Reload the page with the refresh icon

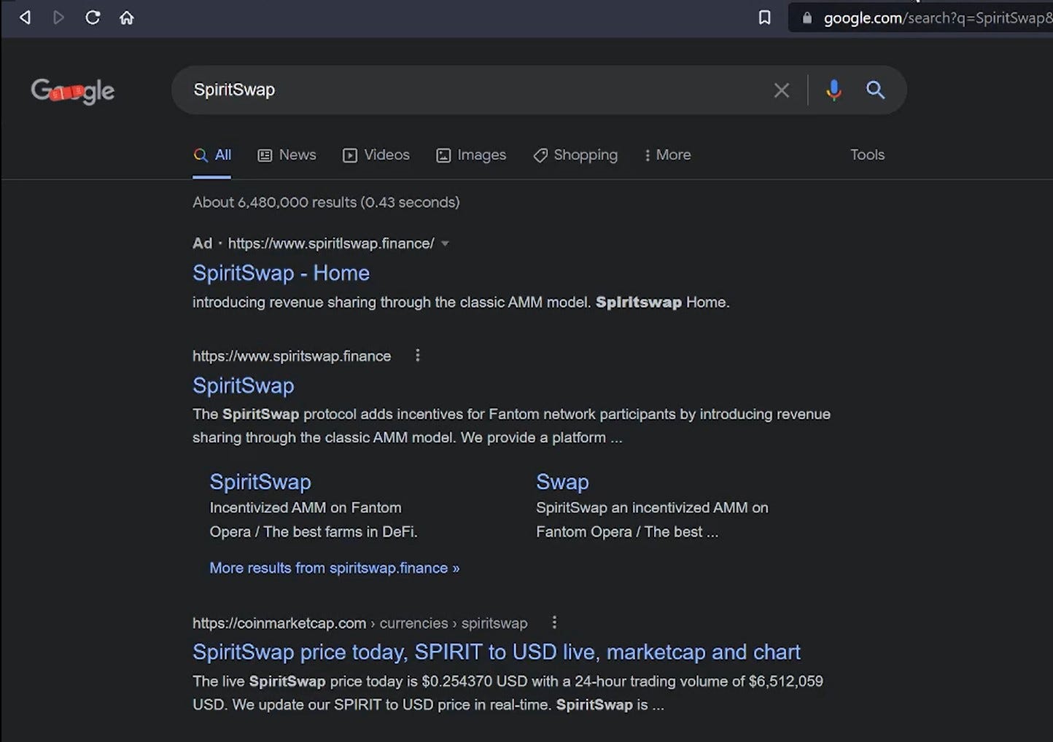coord(93,17)
